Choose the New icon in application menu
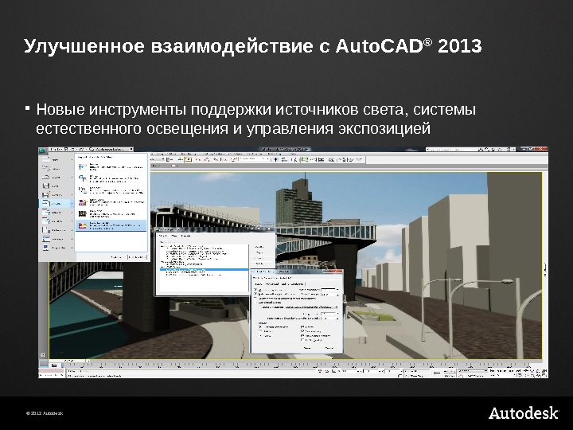Viewport: 573px width, 430px height. point(46,159)
